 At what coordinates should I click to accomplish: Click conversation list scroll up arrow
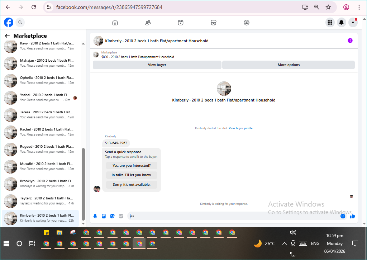point(83,43)
